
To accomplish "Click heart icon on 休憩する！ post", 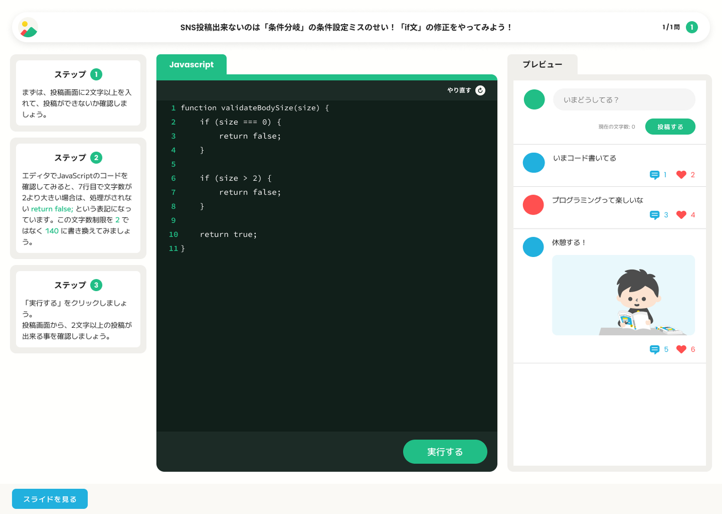I will [x=681, y=349].
